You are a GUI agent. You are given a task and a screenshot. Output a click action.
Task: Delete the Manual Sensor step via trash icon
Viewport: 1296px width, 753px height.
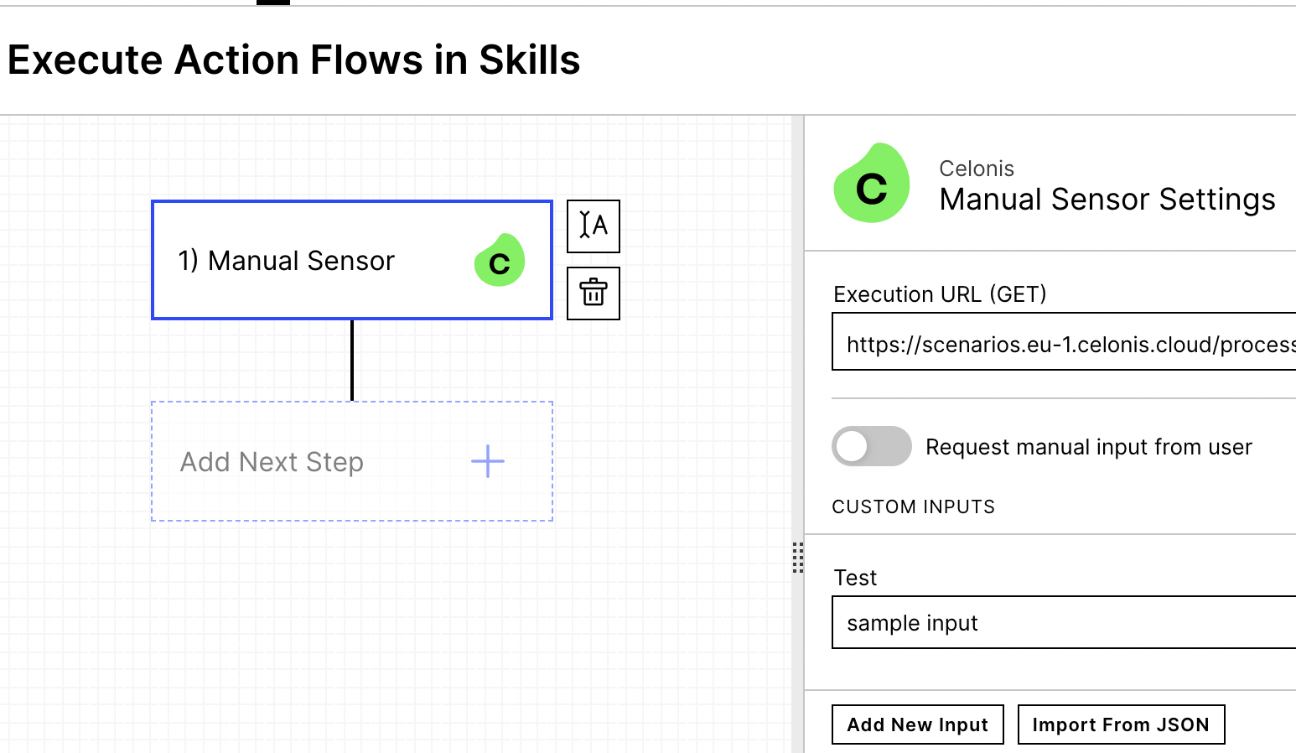point(594,293)
